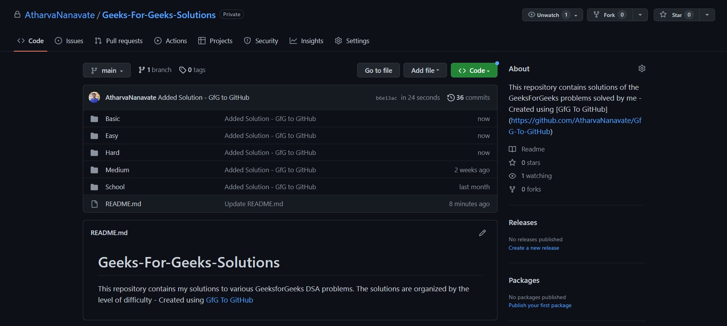Viewport: 727px width, 326px height.
Task: Open the Basic folder
Action: pos(113,119)
